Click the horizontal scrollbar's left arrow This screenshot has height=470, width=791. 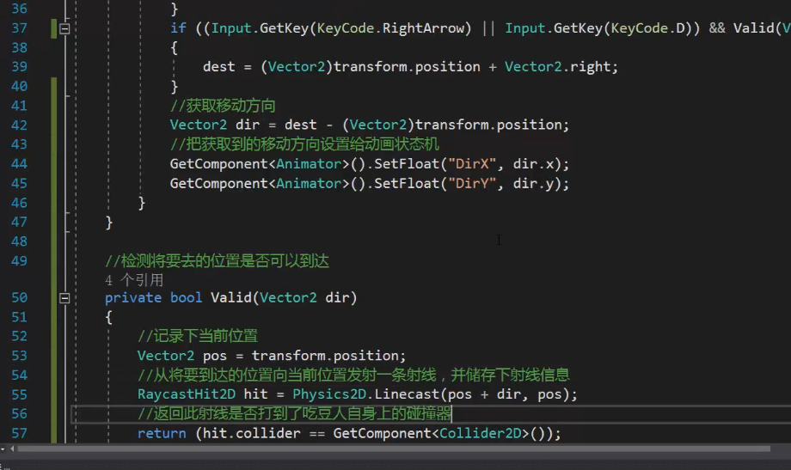(x=13, y=449)
